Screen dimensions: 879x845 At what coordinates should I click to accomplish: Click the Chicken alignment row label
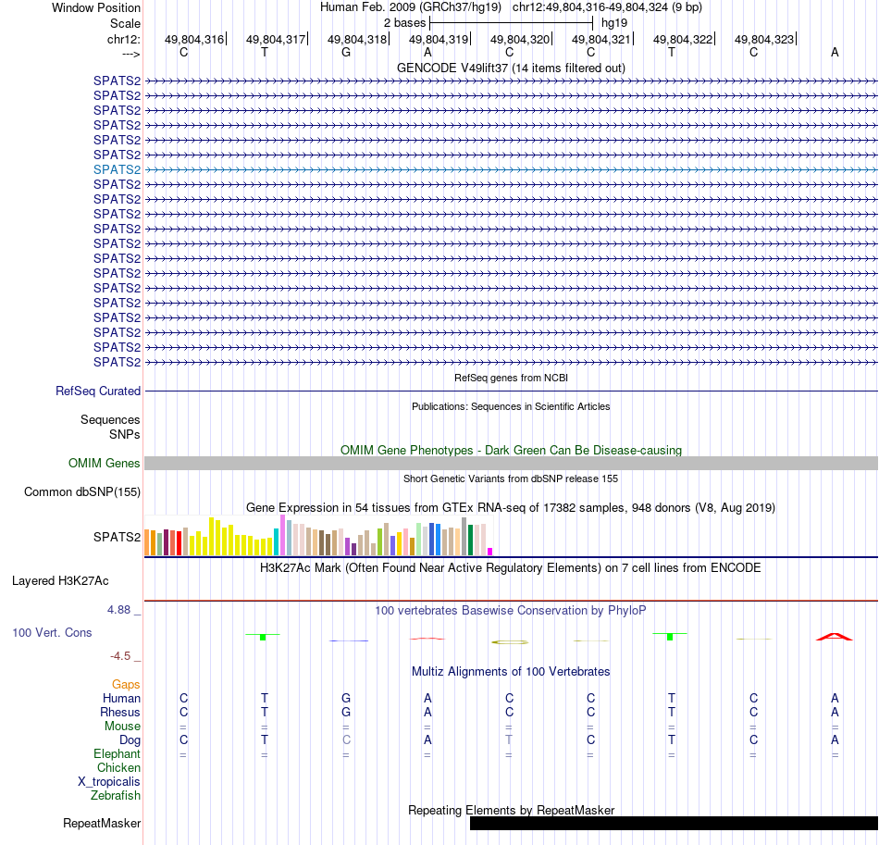click(x=118, y=767)
